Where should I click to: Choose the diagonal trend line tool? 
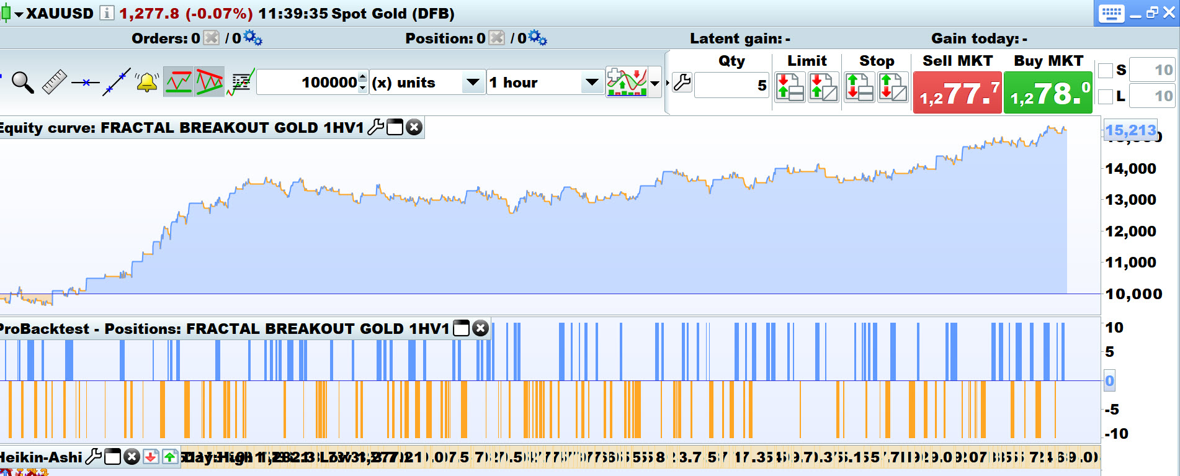[x=116, y=83]
